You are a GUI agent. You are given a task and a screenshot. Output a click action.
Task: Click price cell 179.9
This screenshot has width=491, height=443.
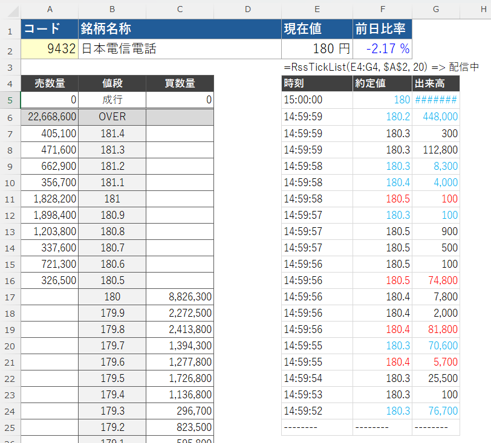point(112,313)
